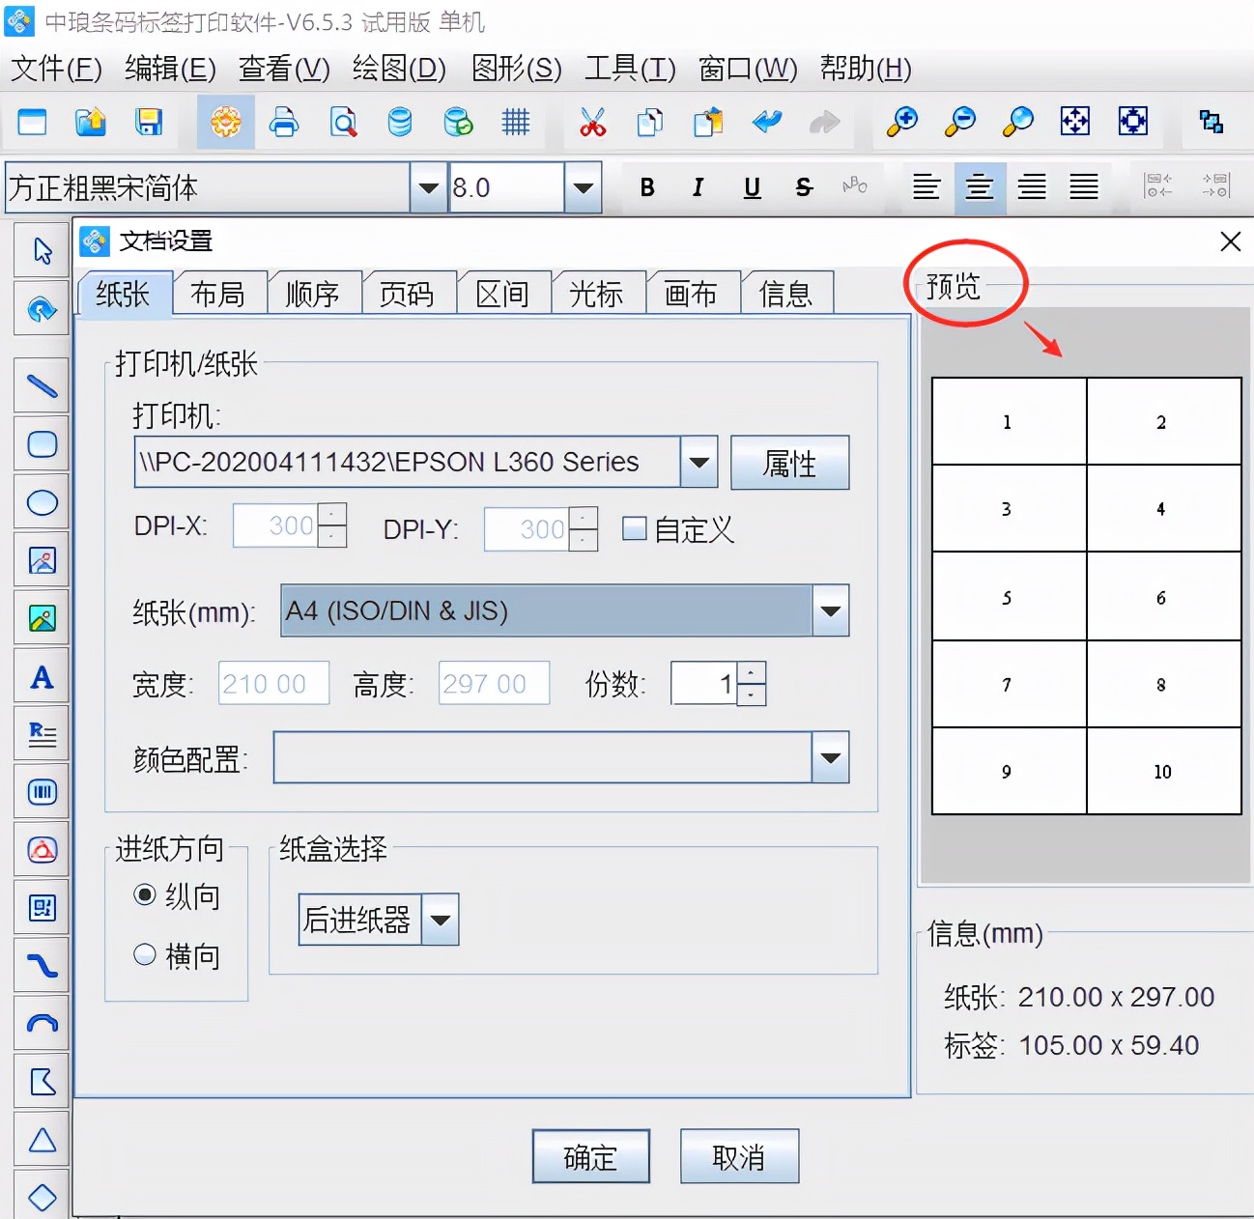The height and width of the screenshot is (1219, 1254).
Task: Select the 横向 feed direction option
Action: coord(144,954)
